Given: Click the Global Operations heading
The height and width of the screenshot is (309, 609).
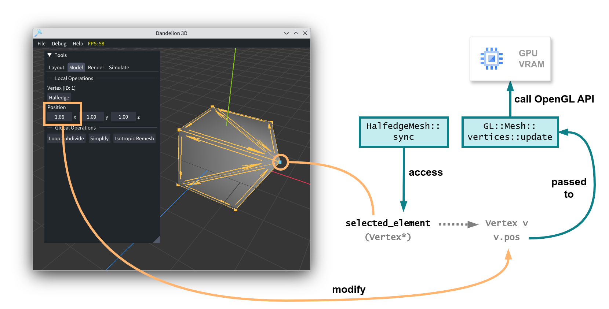Looking at the screenshot, I should (x=75, y=128).
